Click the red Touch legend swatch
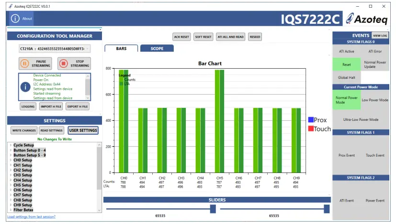The image size is (396, 224). click(x=311, y=128)
